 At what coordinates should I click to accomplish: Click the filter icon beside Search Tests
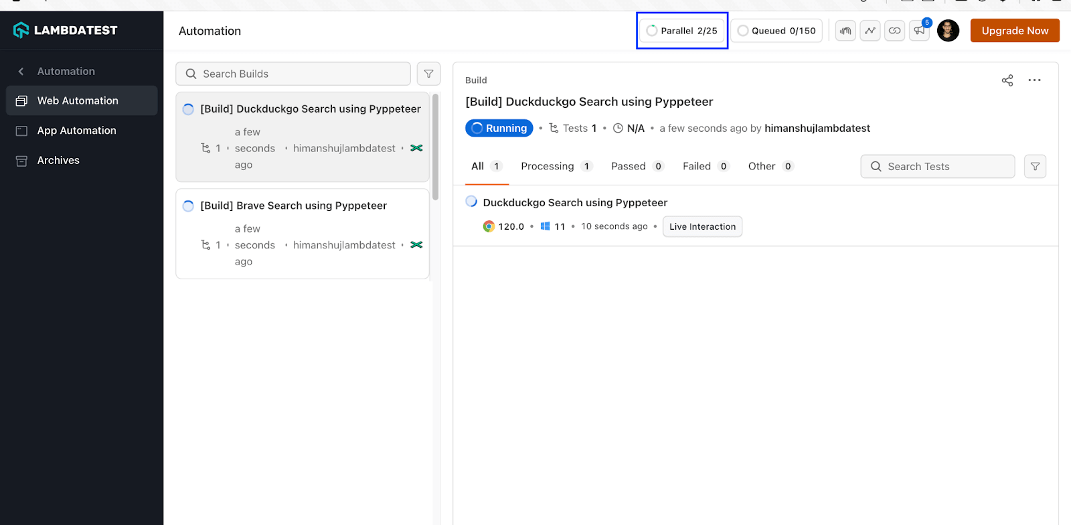(x=1035, y=167)
